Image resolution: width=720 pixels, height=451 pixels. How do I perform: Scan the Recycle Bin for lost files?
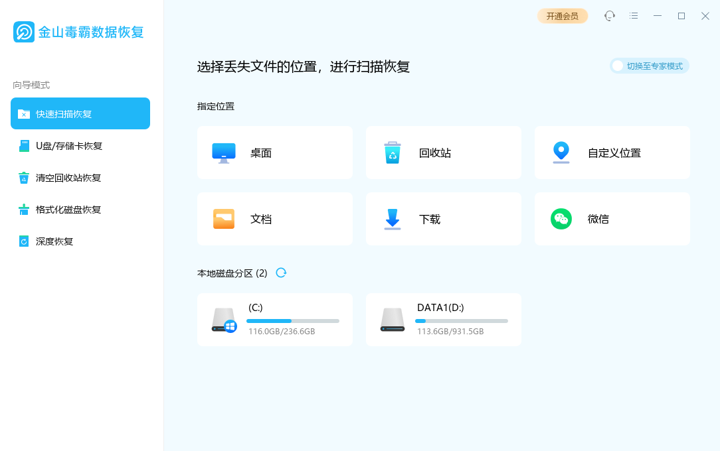pyautogui.click(x=443, y=152)
